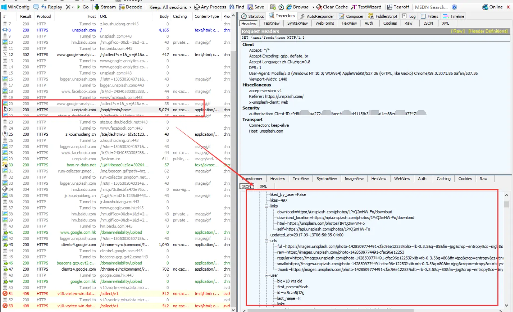Click the authorization Client-ID header line
Image resolution: width=513 pixels, height=312 pixels.
click(337, 114)
